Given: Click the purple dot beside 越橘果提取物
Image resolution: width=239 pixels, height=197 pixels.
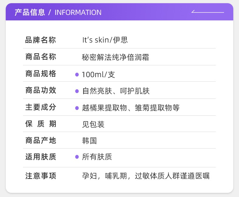Looking at the screenshot, I should [77, 108].
